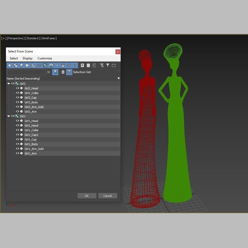Open Wireframe shading mode menu

[49, 38]
